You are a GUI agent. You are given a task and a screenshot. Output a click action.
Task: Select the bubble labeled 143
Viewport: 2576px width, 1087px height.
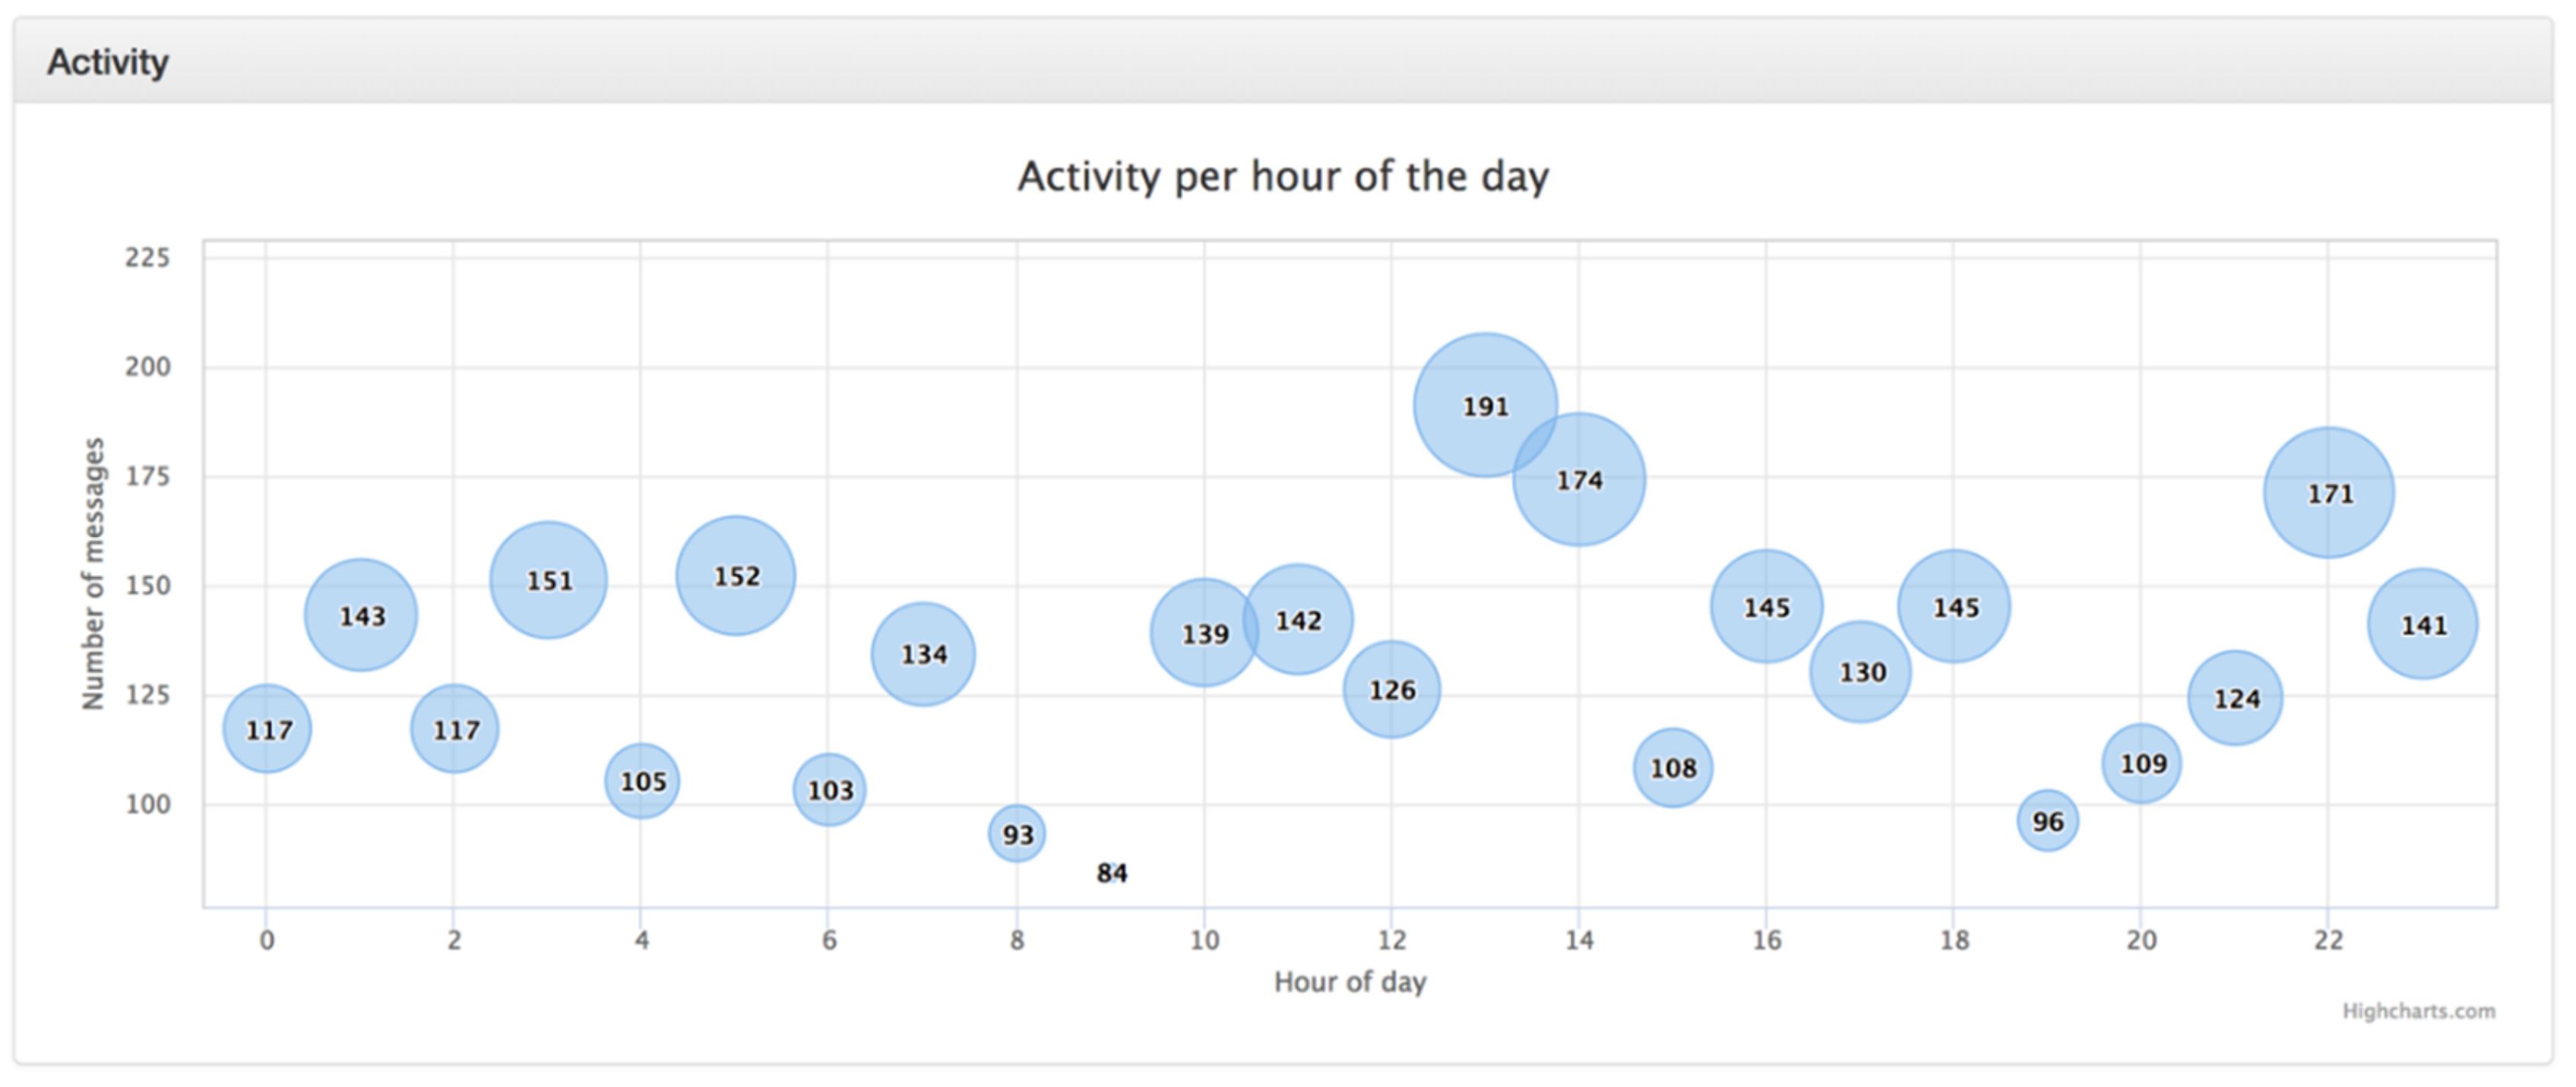click(x=360, y=615)
